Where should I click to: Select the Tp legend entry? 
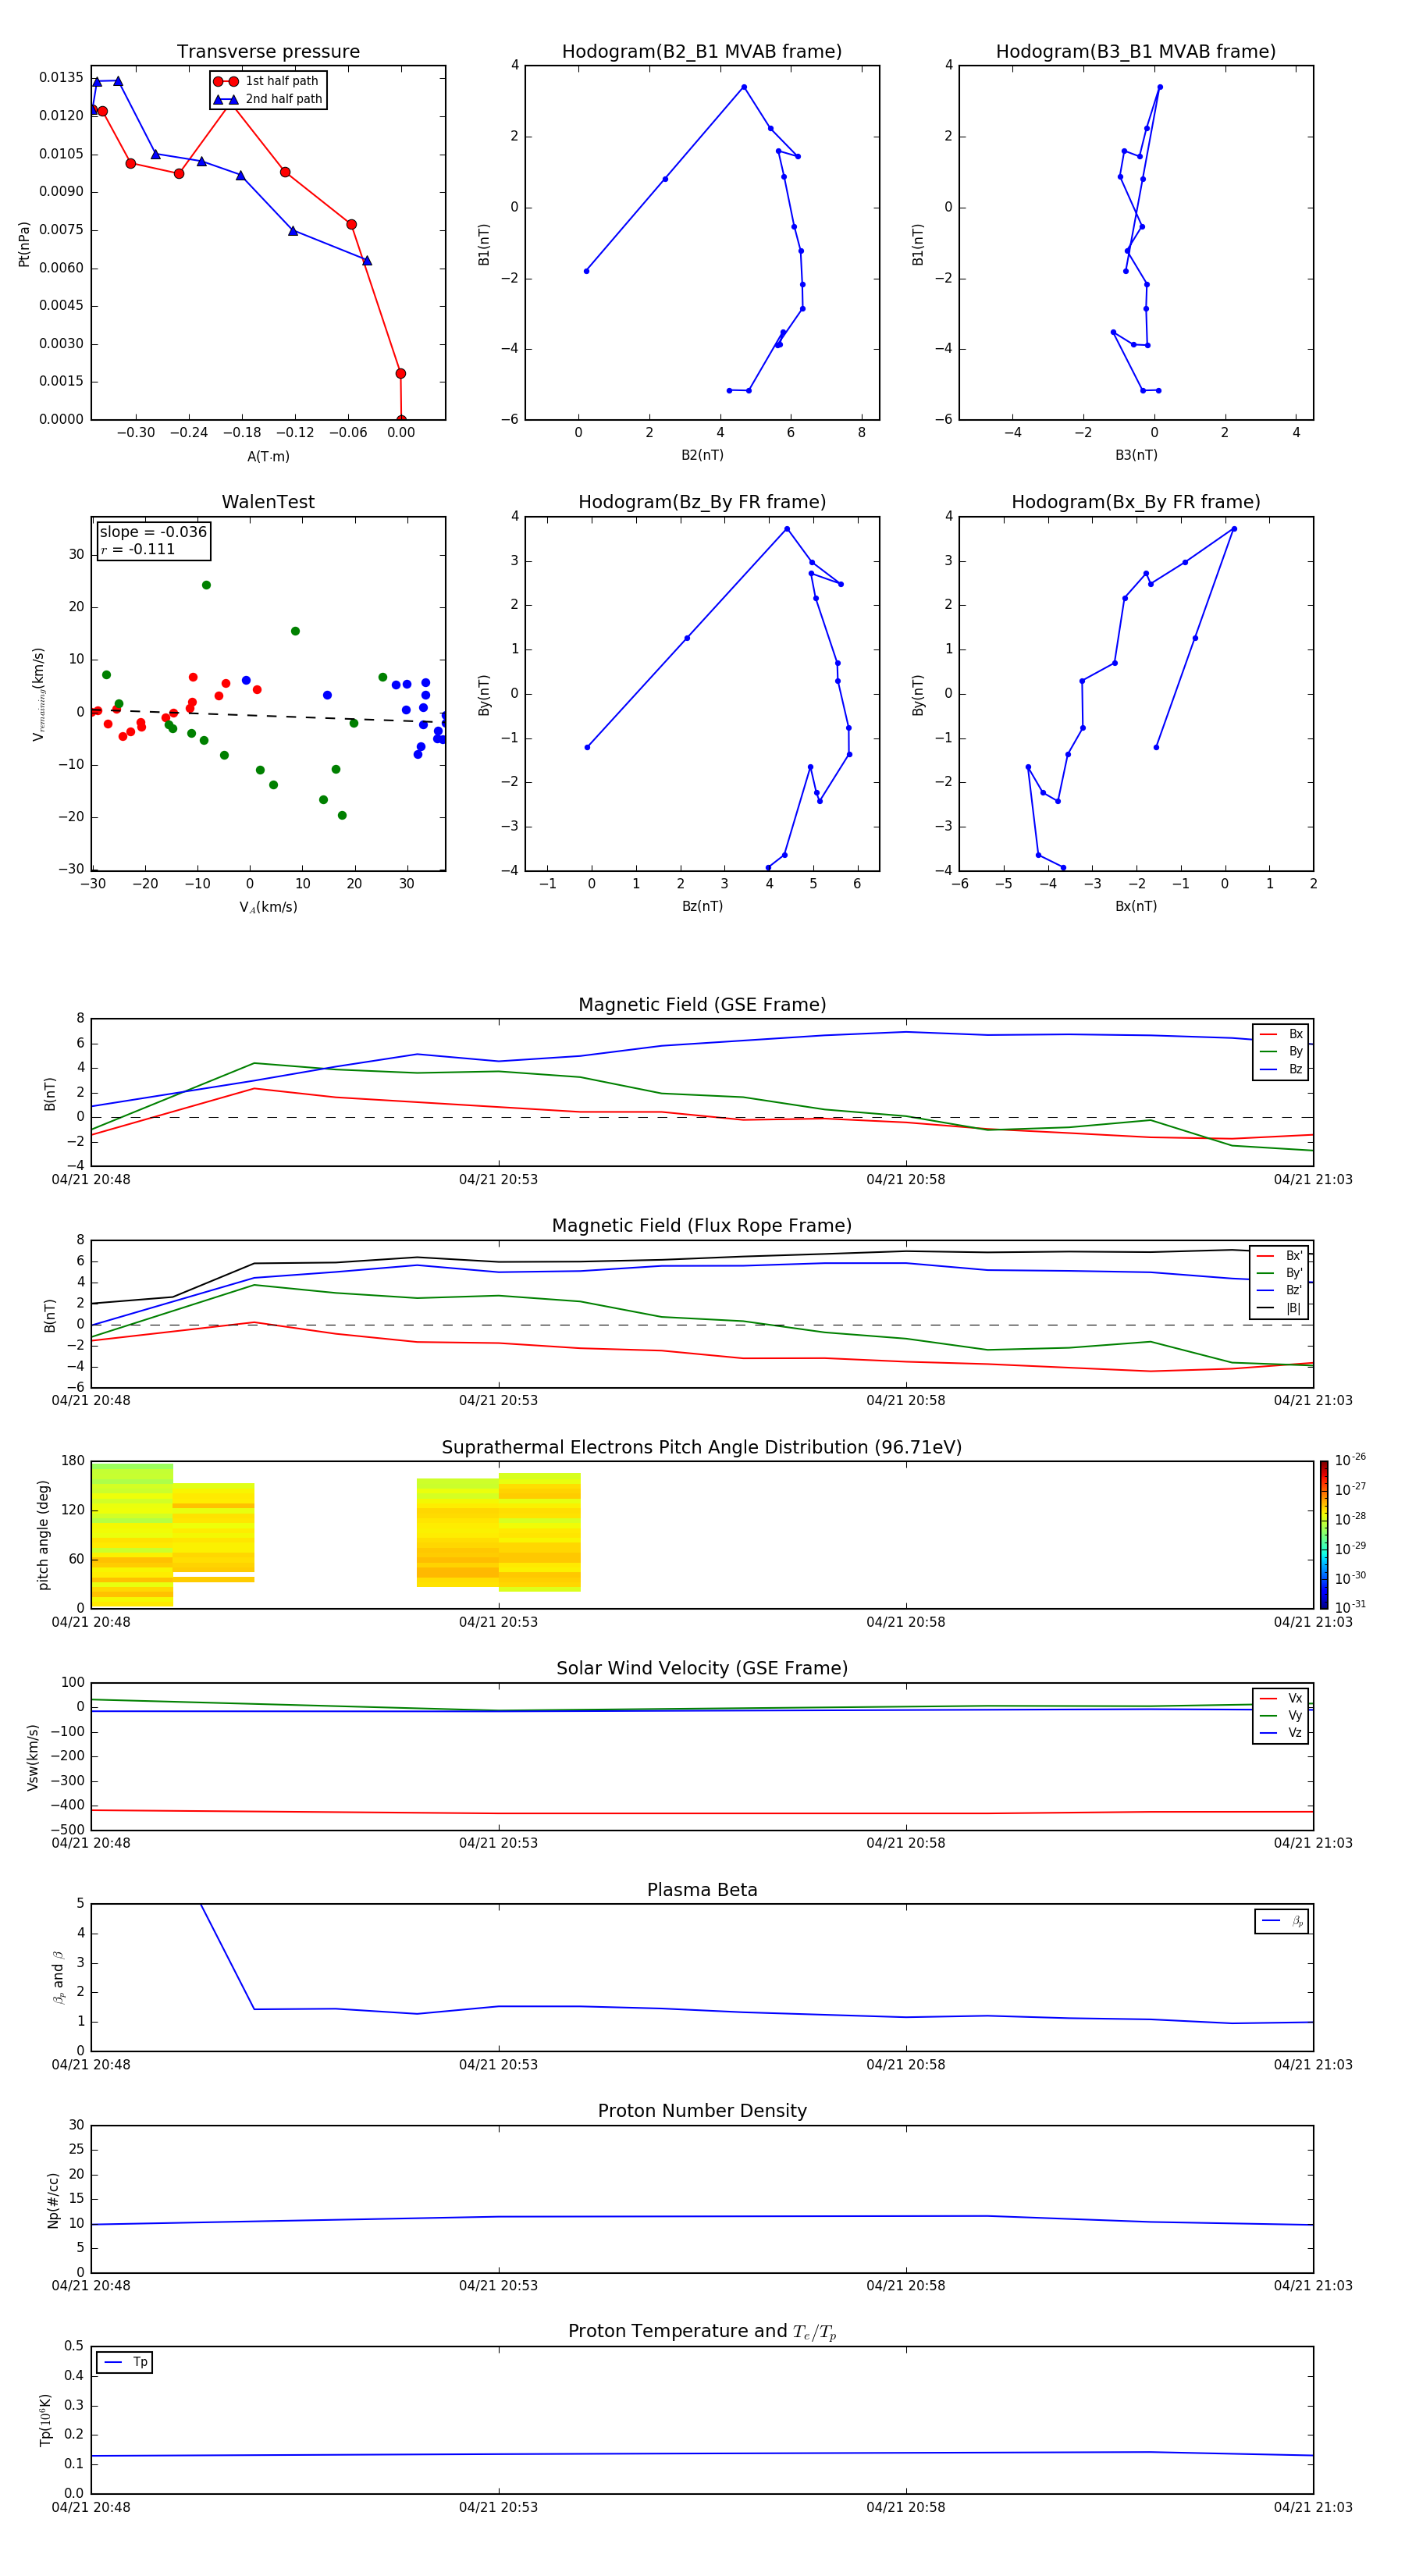click(125, 2362)
